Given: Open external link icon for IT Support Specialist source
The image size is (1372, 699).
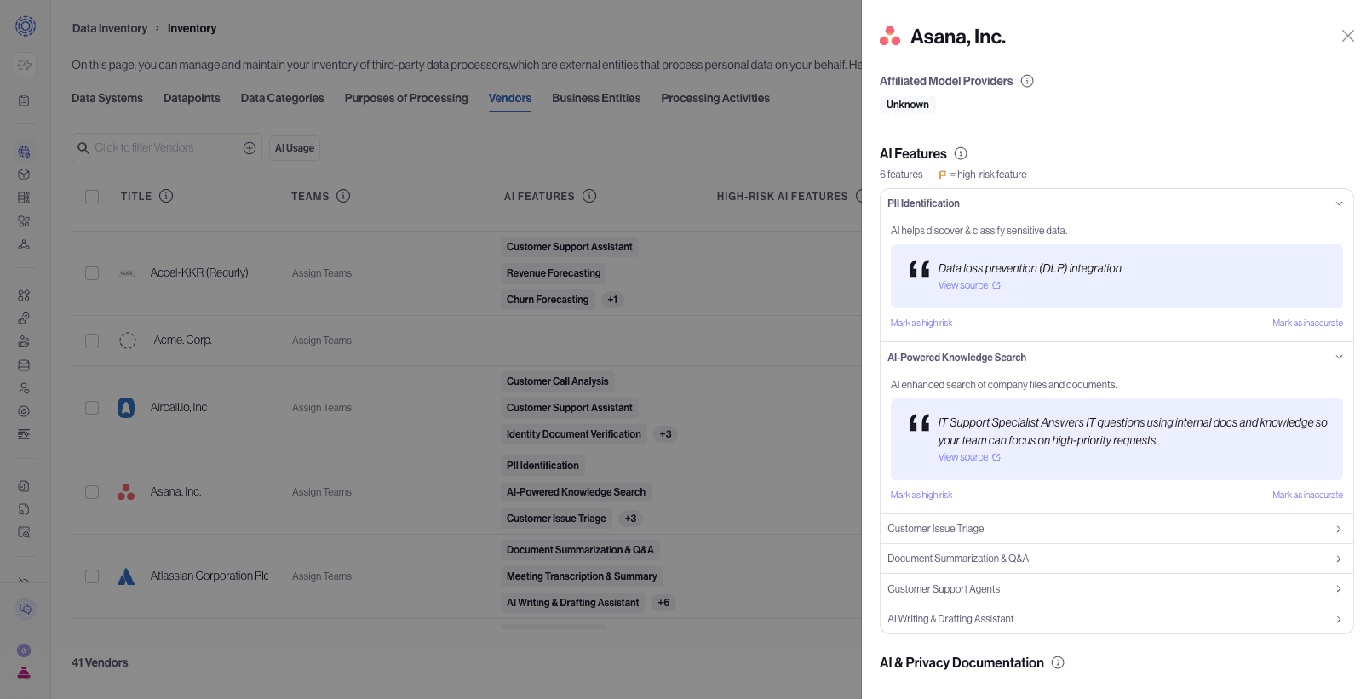Looking at the screenshot, I should (996, 457).
